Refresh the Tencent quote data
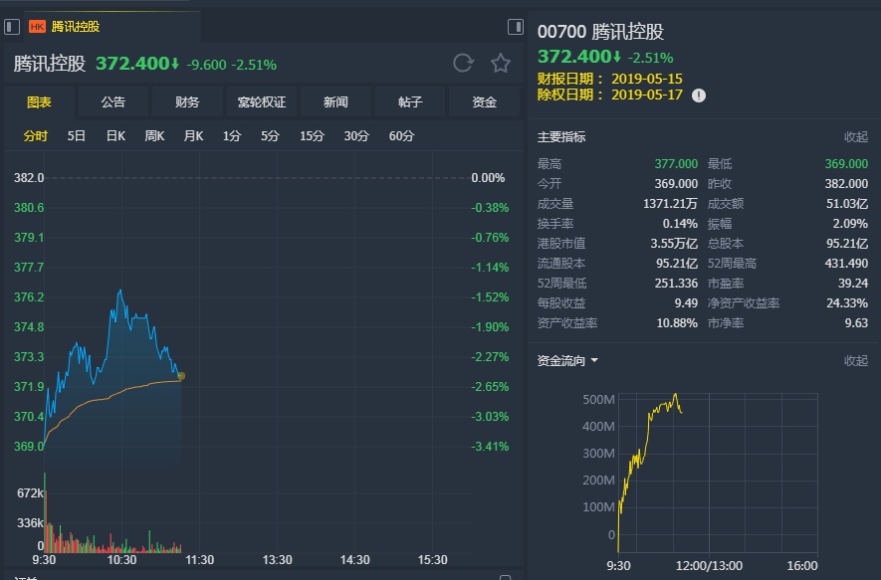Screen dimensions: 881x580 [463, 63]
